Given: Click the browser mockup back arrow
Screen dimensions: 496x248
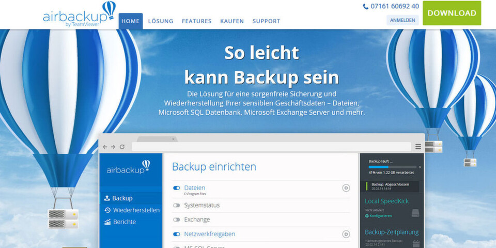Looking at the screenshot, I should 105,147.
